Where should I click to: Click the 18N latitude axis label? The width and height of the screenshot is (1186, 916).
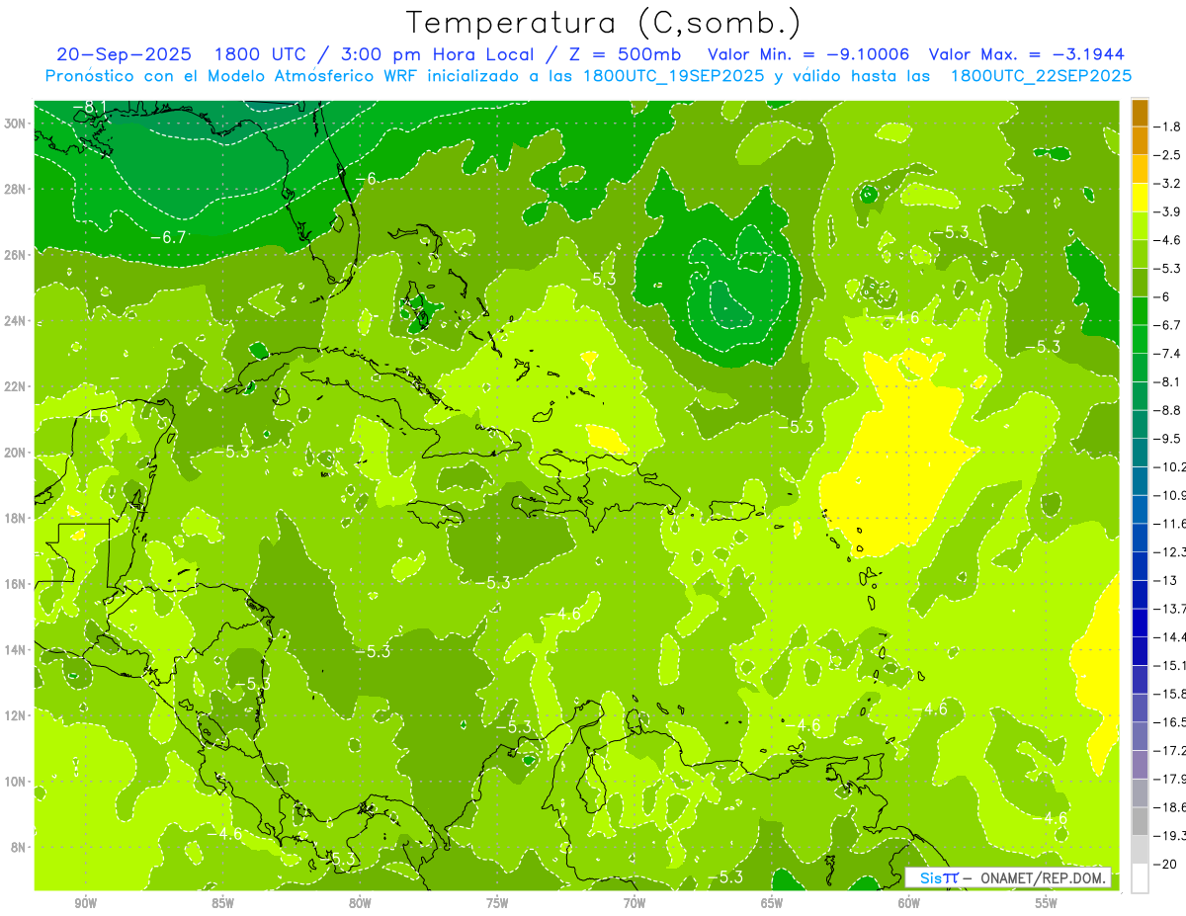pos(17,518)
